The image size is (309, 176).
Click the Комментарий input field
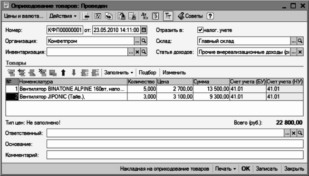coord(175,155)
